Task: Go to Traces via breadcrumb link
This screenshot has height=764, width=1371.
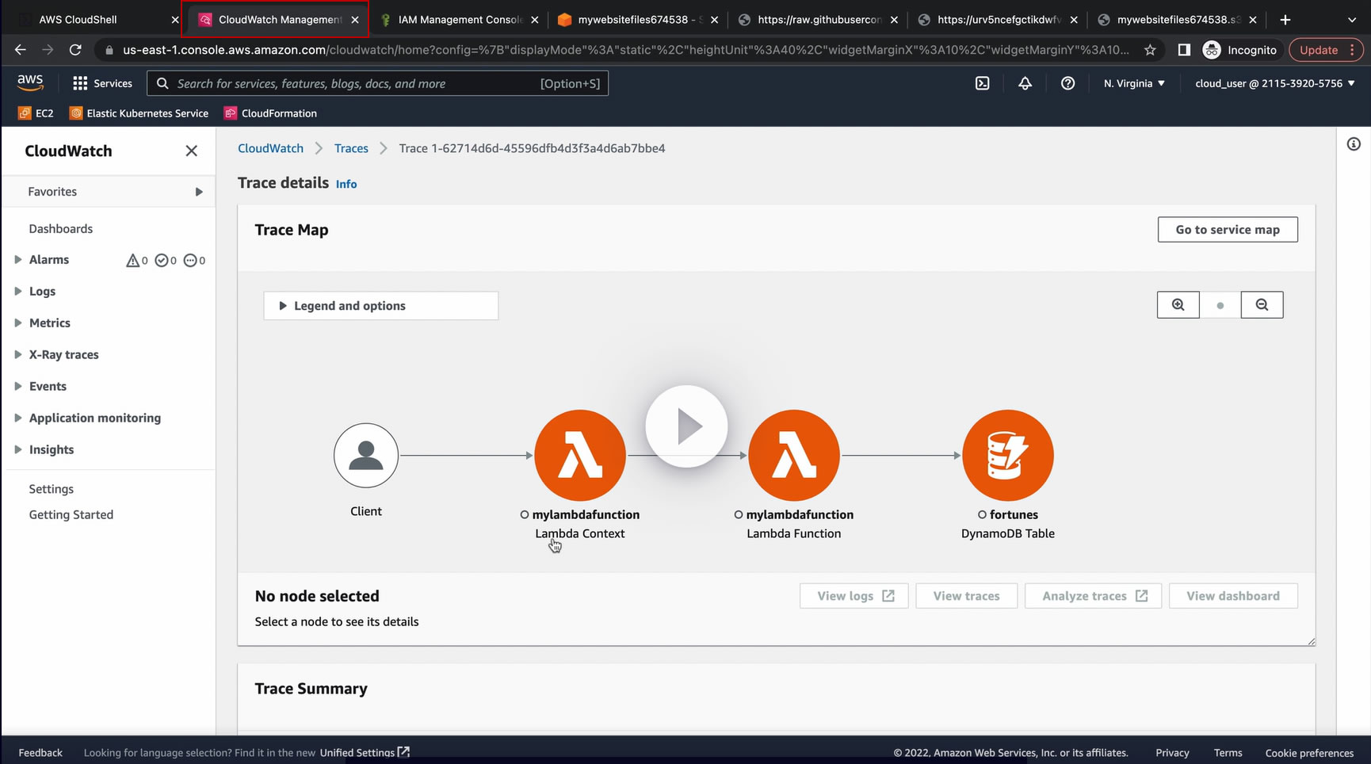Action: click(x=351, y=148)
